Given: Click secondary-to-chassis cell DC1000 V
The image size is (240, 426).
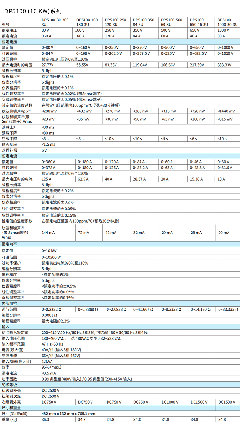Looking at the screenshot, I should pos(171,402).
